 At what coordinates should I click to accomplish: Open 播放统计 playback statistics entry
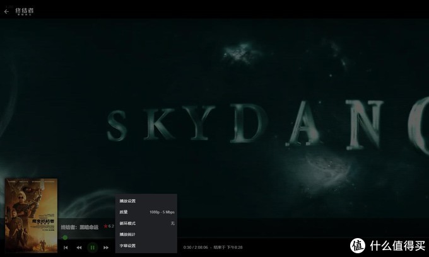click(146, 234)
